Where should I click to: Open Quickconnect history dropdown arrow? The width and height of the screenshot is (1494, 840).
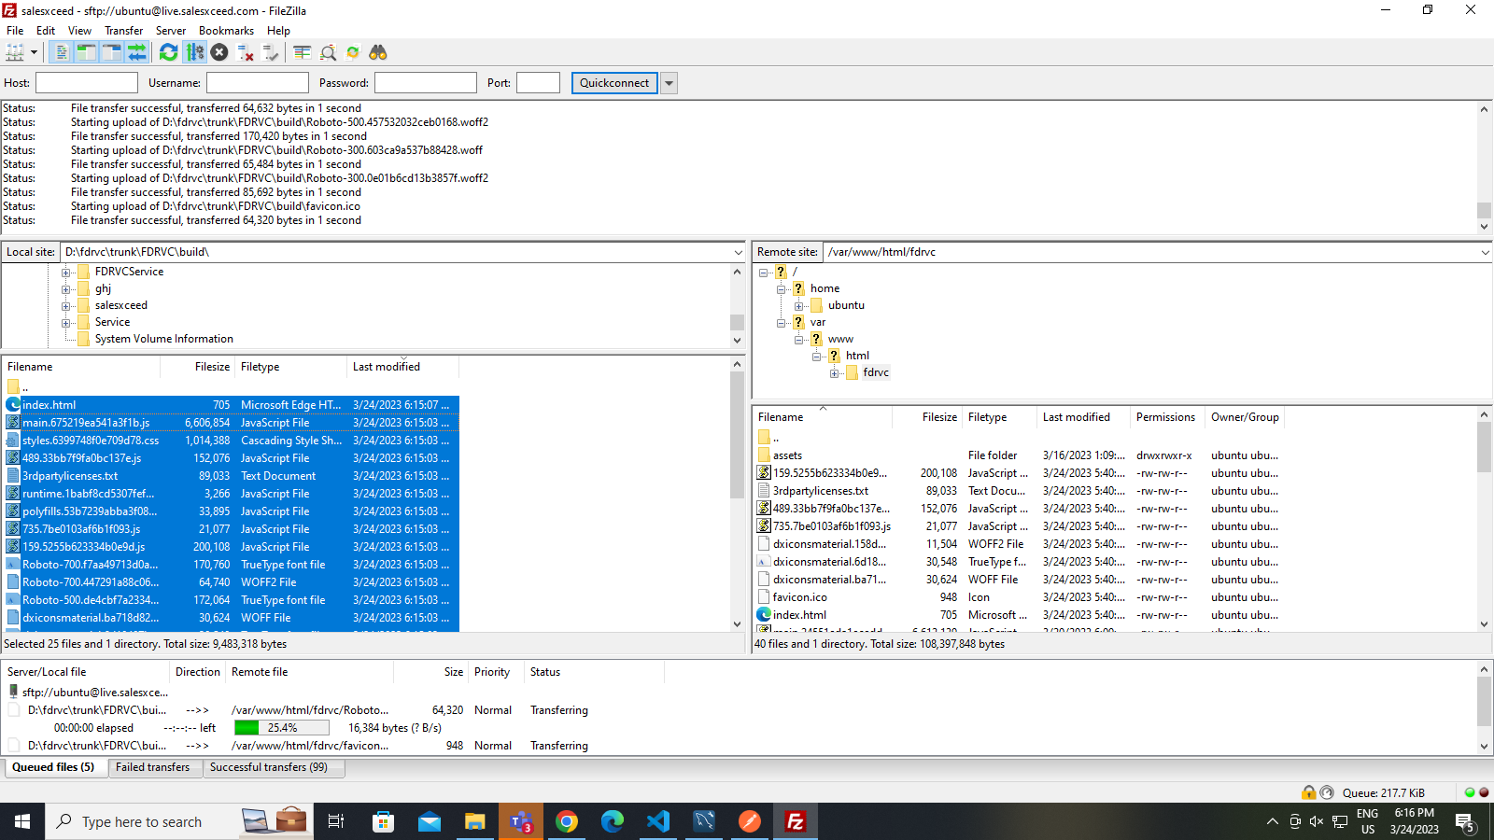pos(669,83)
